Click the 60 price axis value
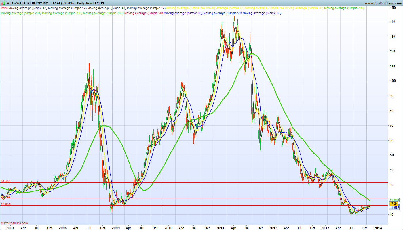This screenshot has height=230, width=403. point(392,140)
